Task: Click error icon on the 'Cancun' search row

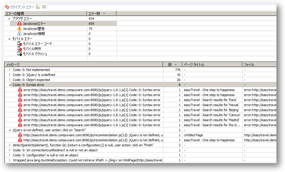Action: [20, 115]
